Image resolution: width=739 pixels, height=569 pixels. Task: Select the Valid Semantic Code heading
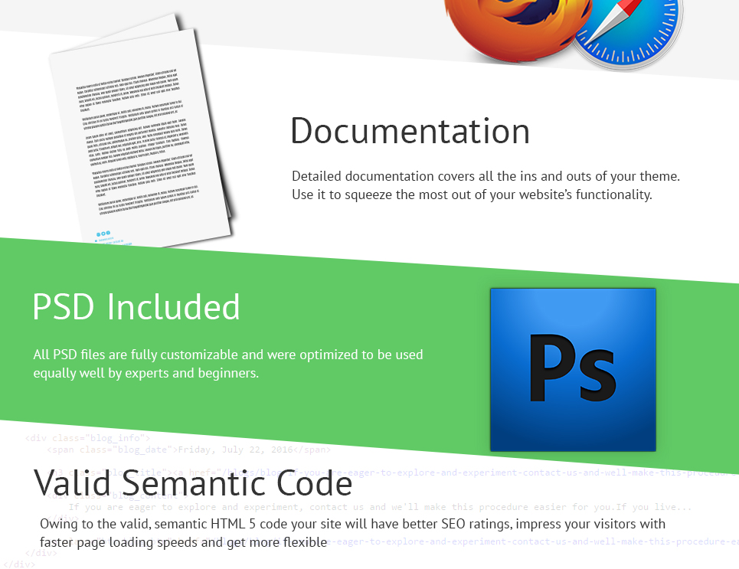[193, 483]
